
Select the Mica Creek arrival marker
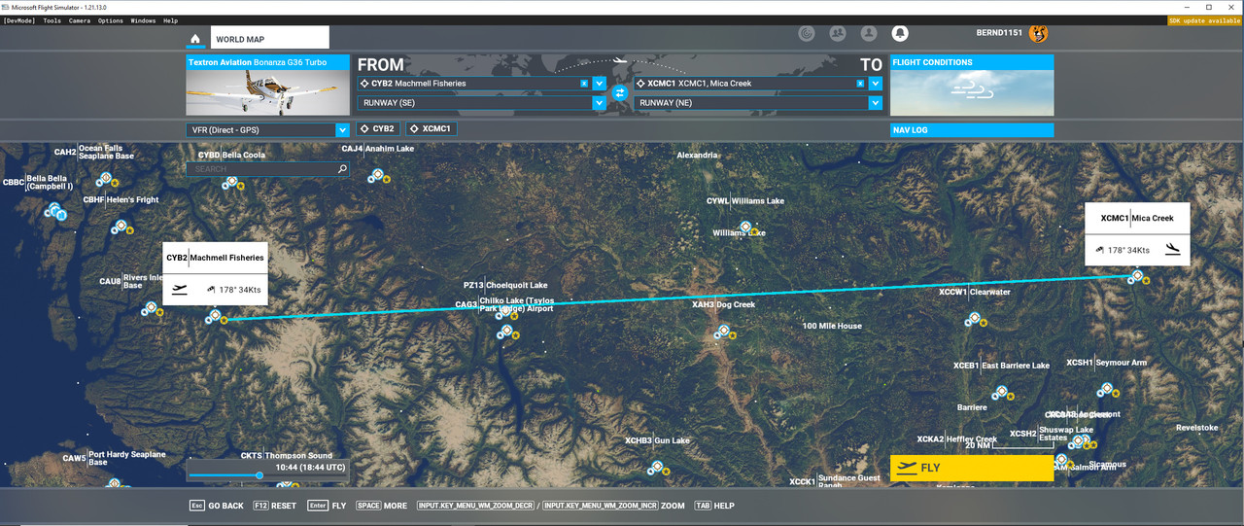(x=1135, y=277)
